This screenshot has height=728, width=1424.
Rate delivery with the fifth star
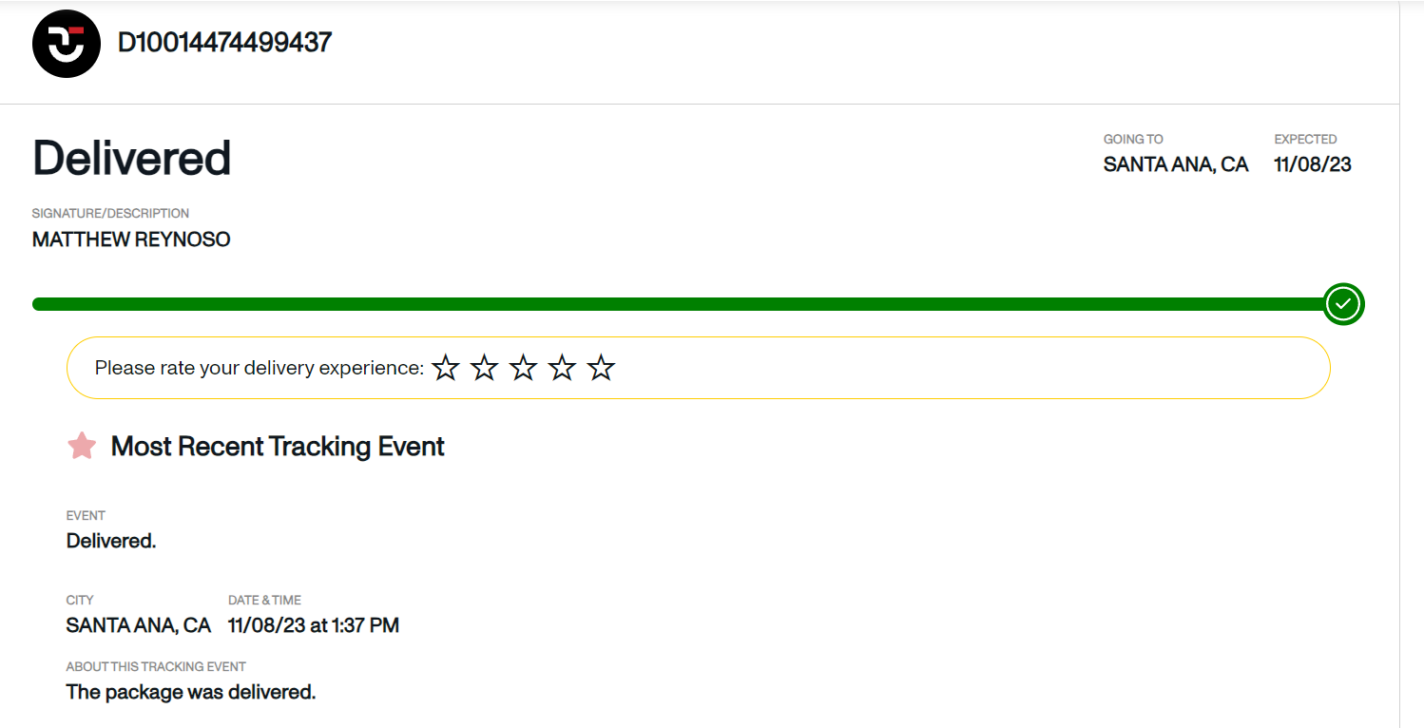click(x=602, y=368)
